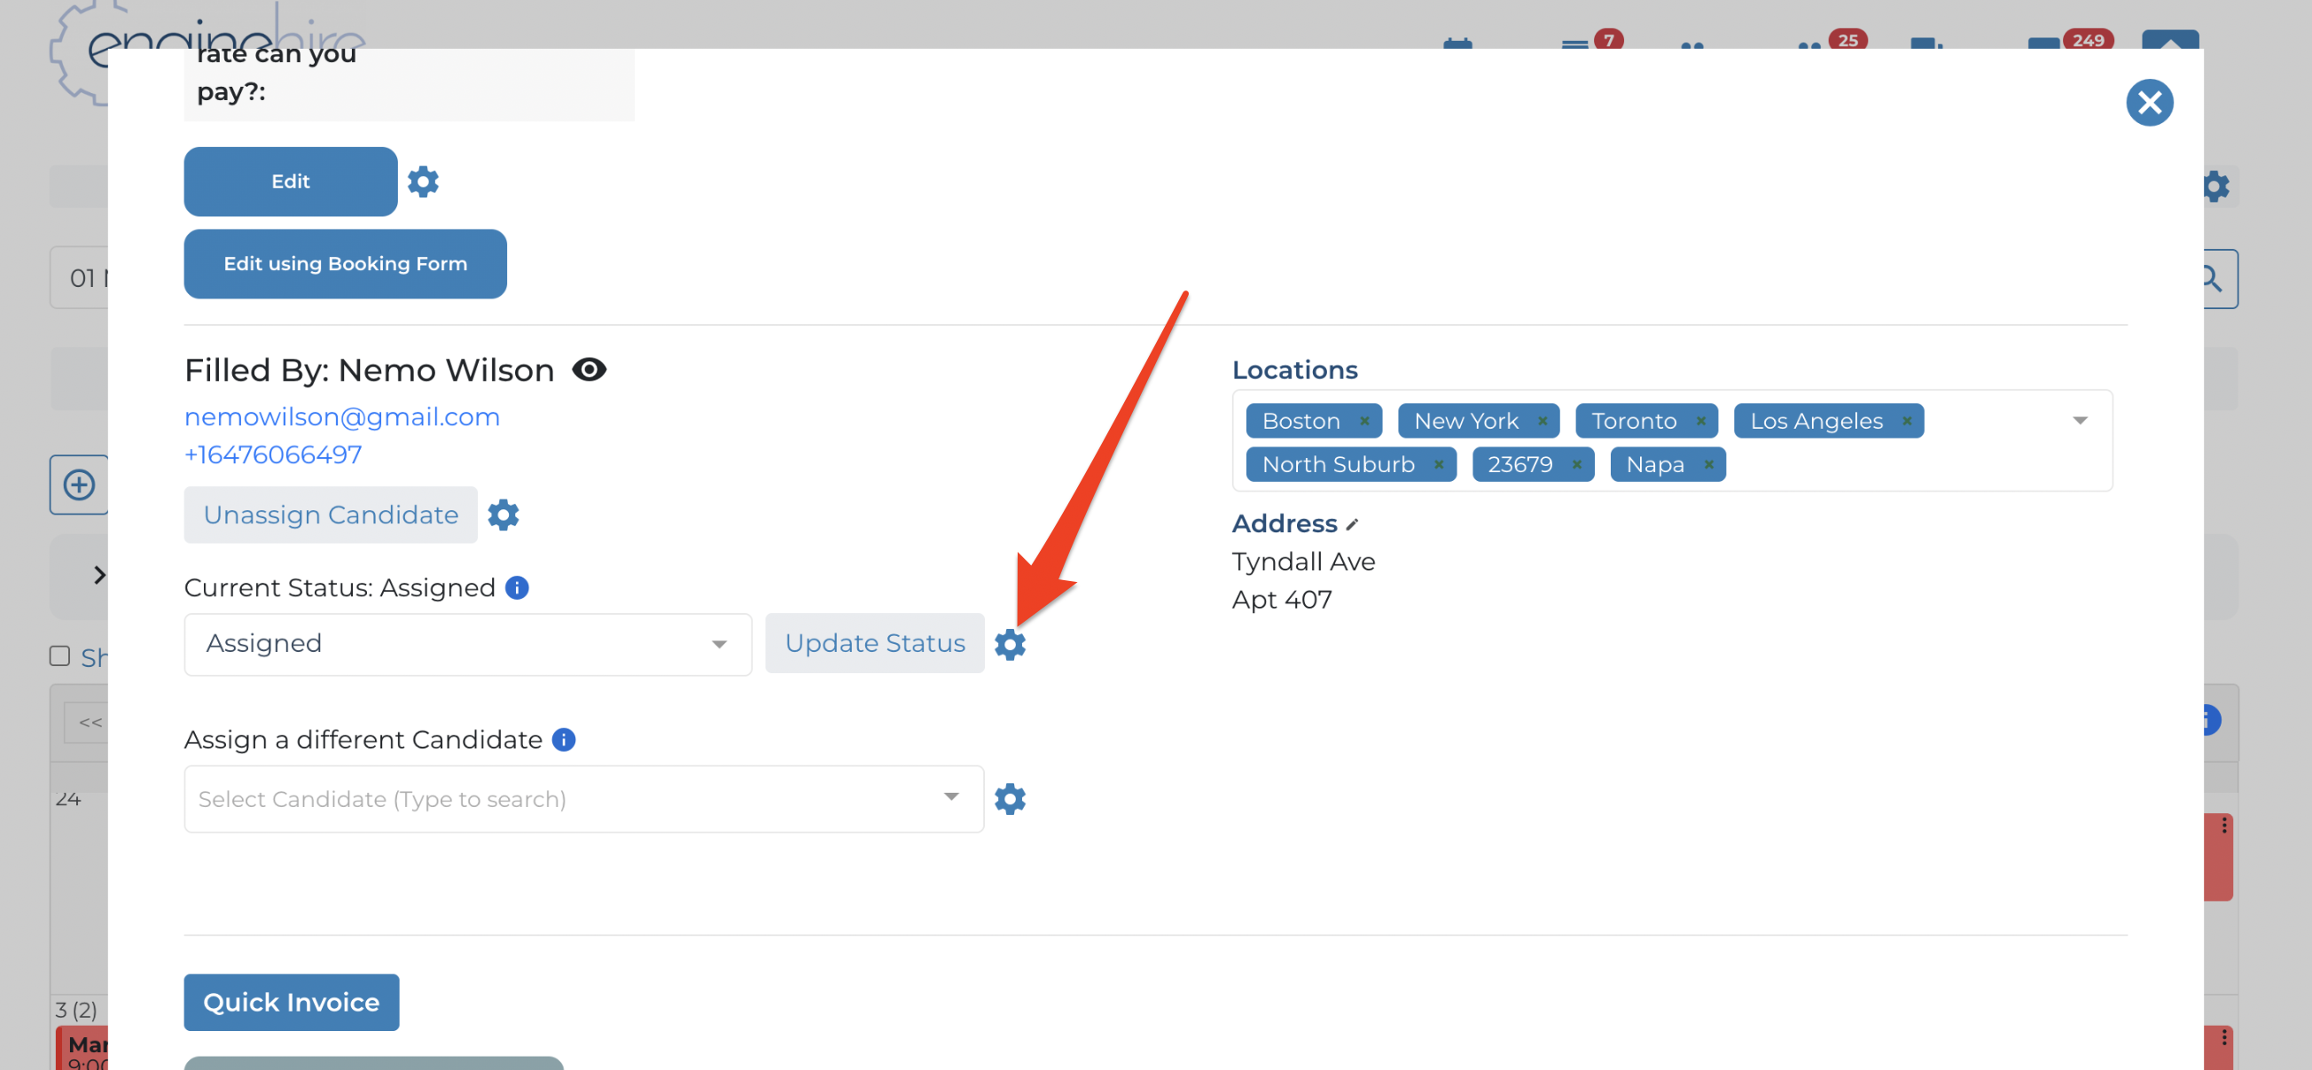Expand the Locations multi-select arrow
This screenshot has height=1070, width=2312.
(x=2081, y=421)
